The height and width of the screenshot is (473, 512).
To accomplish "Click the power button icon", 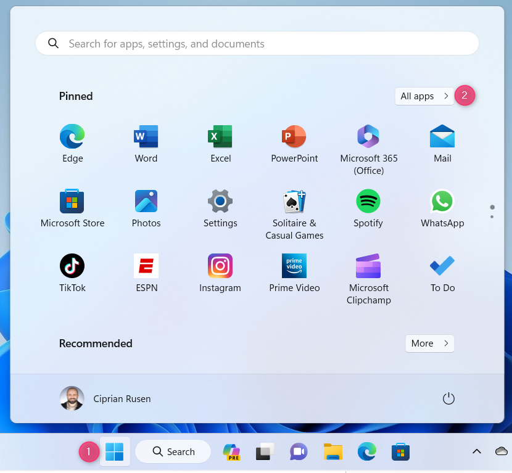I will coord(448,398).
